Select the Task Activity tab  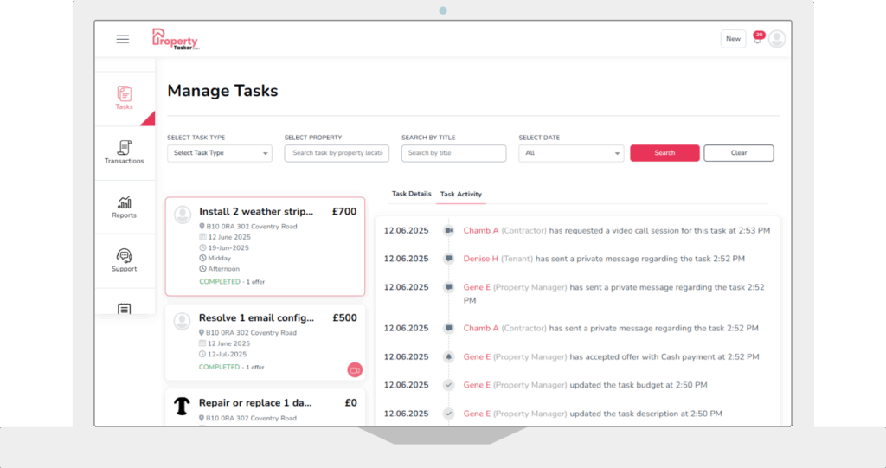pyautogui.click(x=461, y=195)
